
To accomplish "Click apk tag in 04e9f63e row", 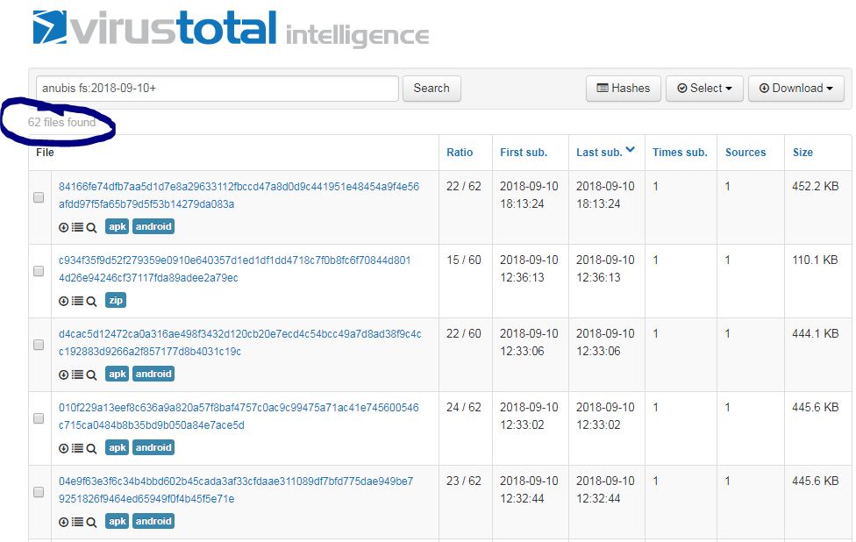I will tap(117, 521).
